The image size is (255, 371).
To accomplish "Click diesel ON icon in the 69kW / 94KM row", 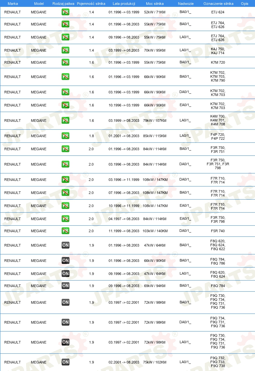I will [66, 285].
